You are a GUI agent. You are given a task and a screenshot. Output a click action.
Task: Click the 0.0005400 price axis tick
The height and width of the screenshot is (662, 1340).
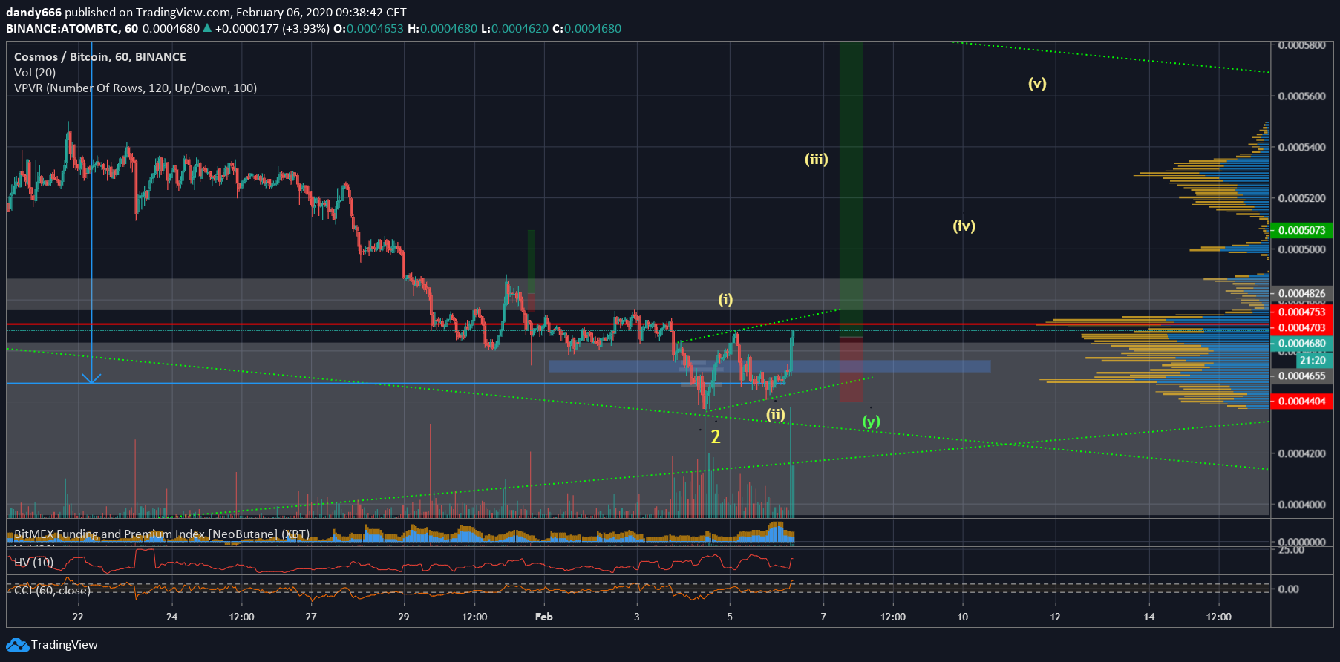point(1302,147)
